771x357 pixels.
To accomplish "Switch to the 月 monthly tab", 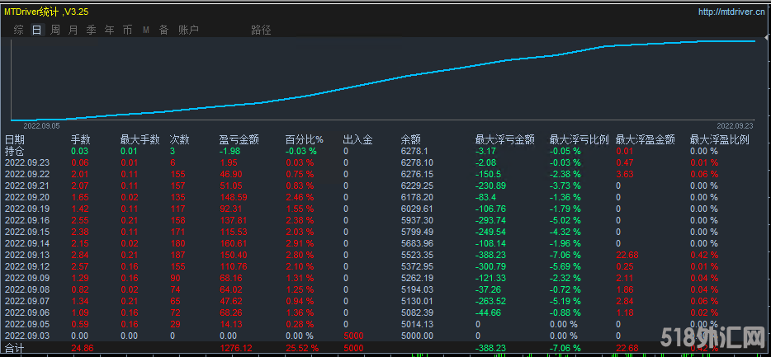I will coord(73,30).
